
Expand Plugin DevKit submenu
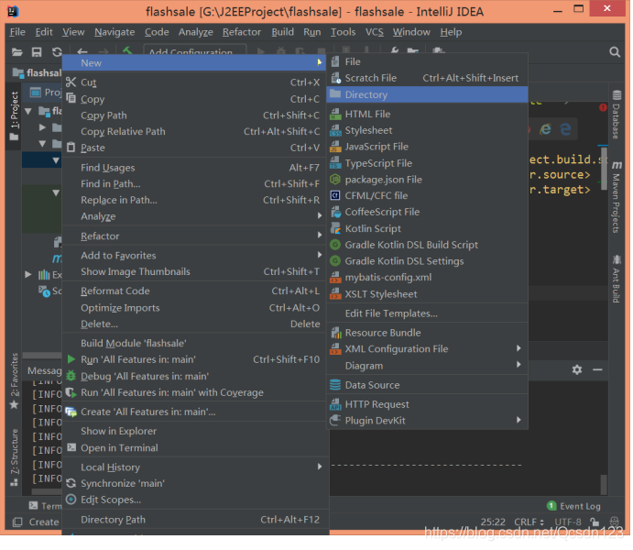tap(427, 421)
